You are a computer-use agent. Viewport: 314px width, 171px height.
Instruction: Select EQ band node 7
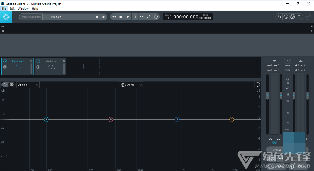click(232, 120)
